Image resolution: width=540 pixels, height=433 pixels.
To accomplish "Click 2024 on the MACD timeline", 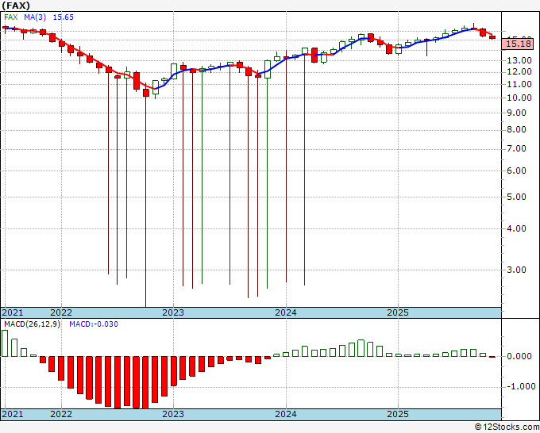I will [x=286, y=414].
